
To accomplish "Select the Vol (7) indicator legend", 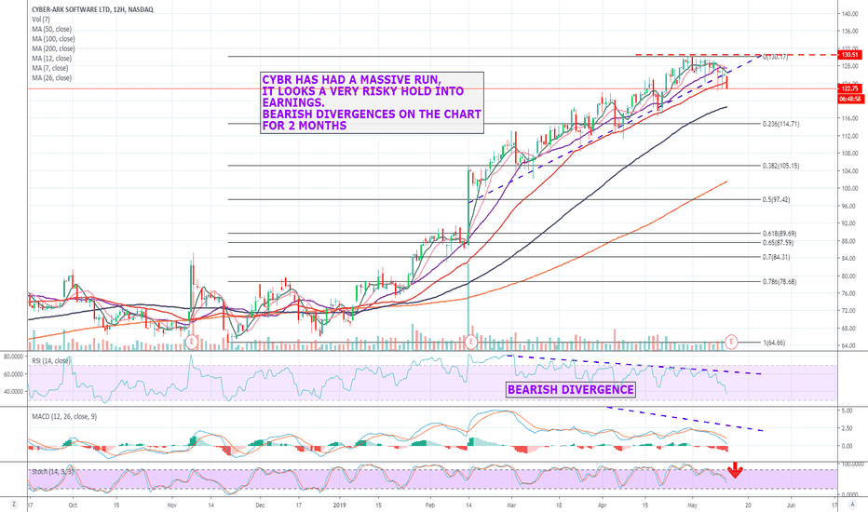I will (x=41, y=20).
